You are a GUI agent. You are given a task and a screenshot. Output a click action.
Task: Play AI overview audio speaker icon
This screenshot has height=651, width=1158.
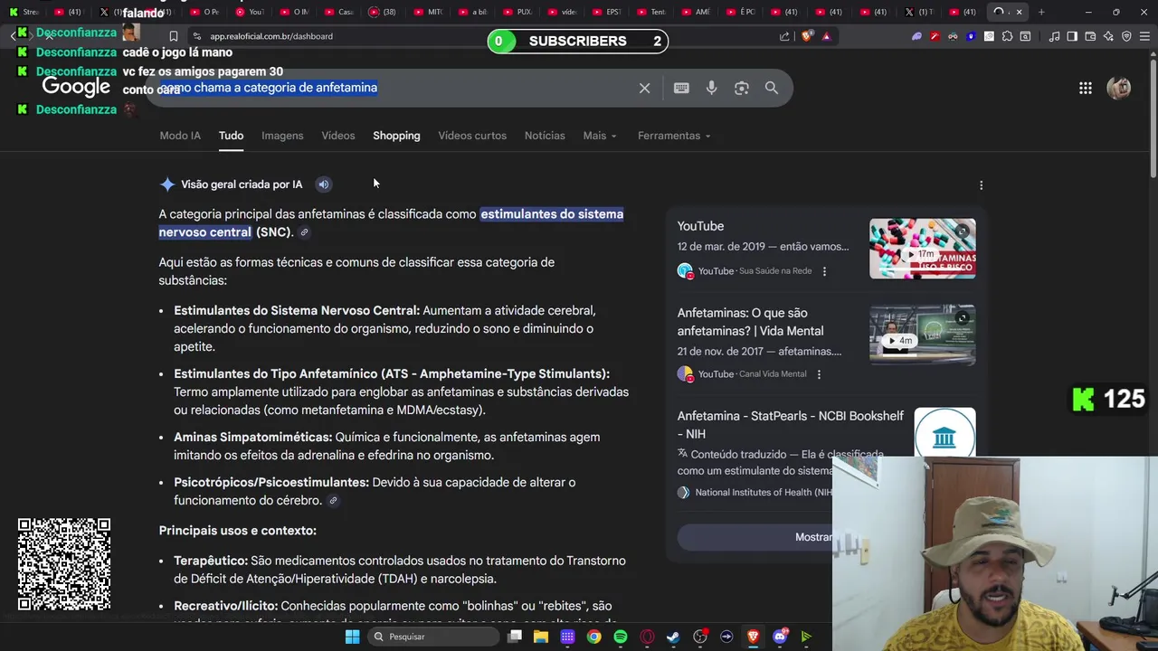point(323,184)
